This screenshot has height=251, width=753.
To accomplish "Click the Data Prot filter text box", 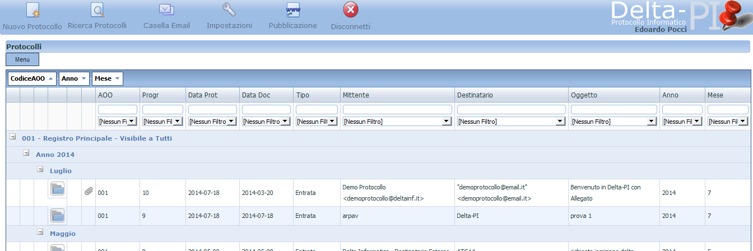I will 212,109.
